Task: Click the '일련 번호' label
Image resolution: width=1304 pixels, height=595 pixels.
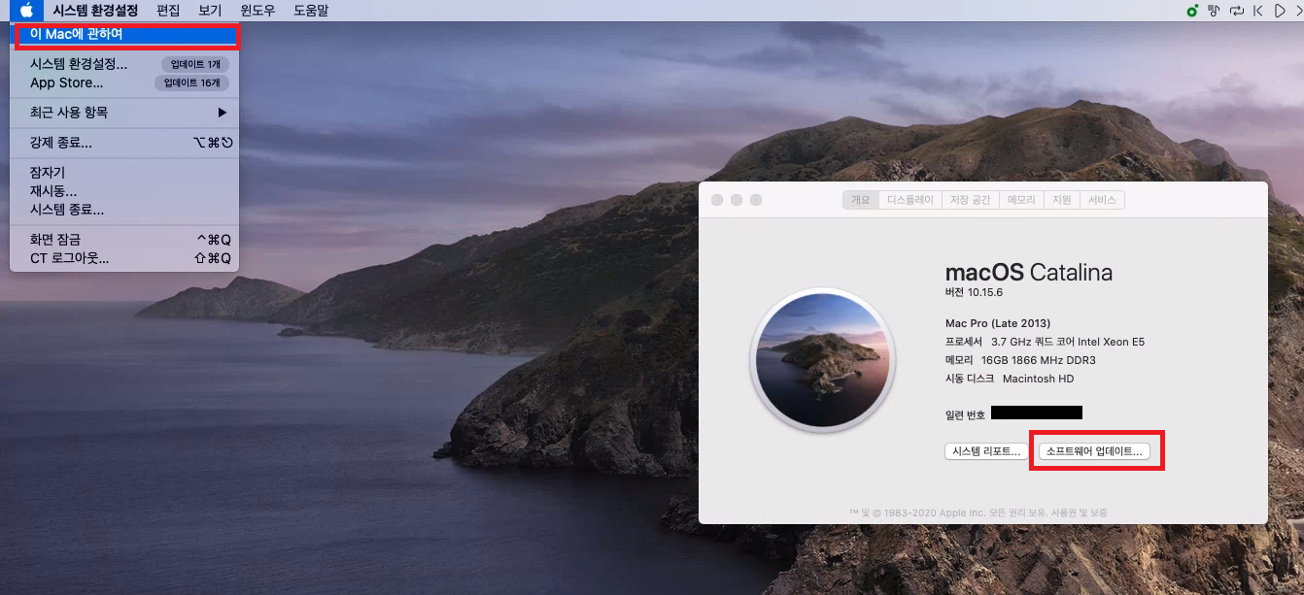Action: pos(965,414)
